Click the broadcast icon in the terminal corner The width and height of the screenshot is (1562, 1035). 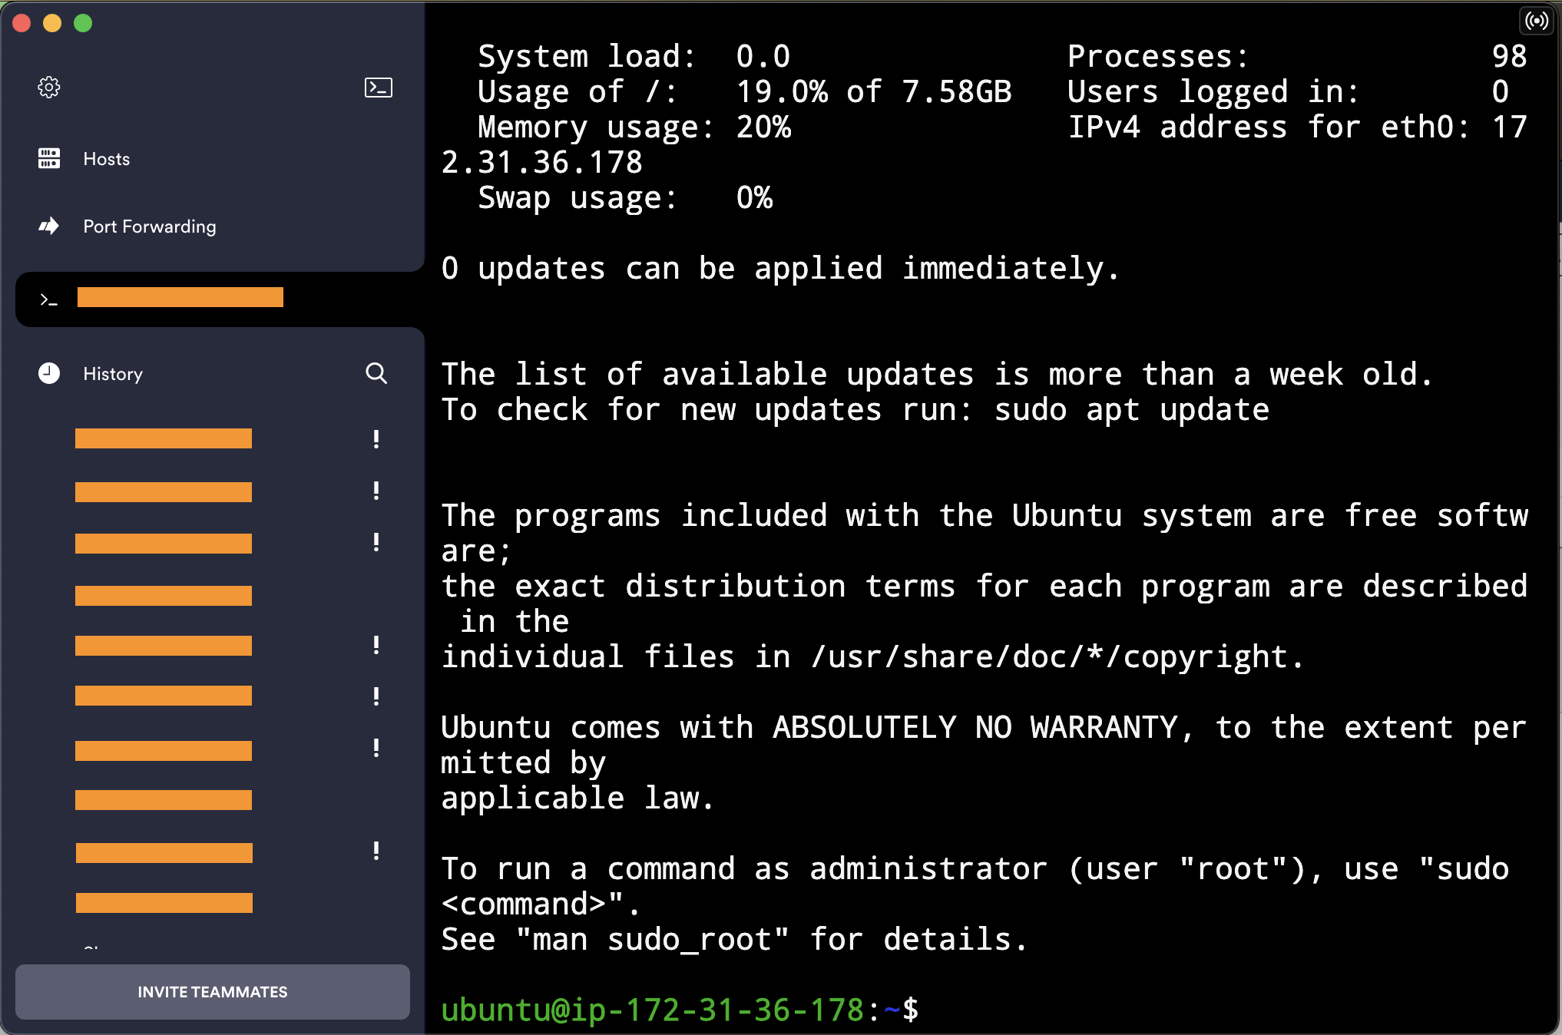(x=1536, y=21)
